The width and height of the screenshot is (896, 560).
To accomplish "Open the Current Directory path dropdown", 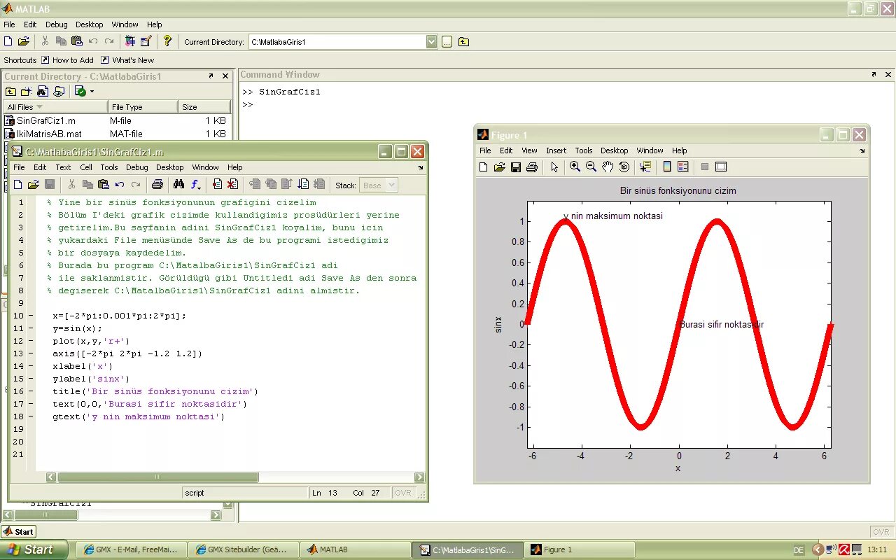I will point(431,42).
